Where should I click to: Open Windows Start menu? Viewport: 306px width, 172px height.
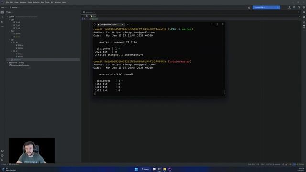[x=136, y=169]
